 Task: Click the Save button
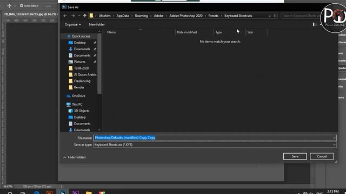tap(295, 156)
